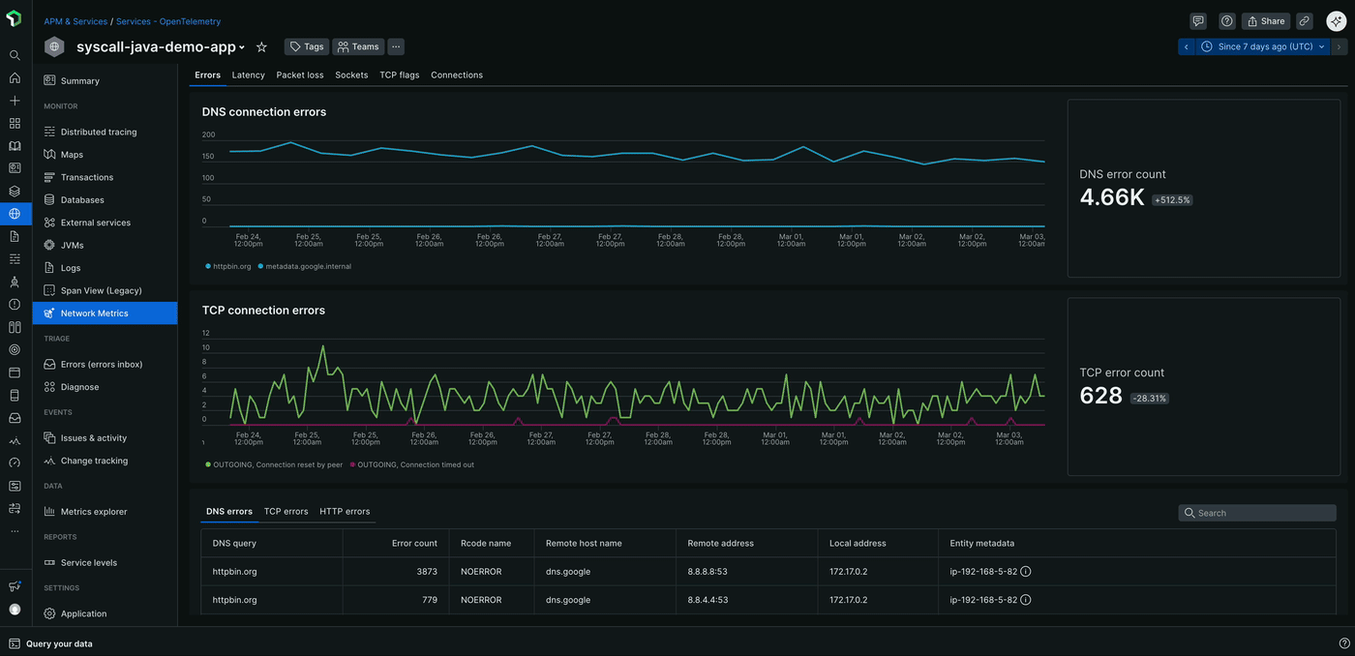Viewport: 1355px width, 656px height.
Task: Click the New Relic logo icon
Action: point(14,15)
